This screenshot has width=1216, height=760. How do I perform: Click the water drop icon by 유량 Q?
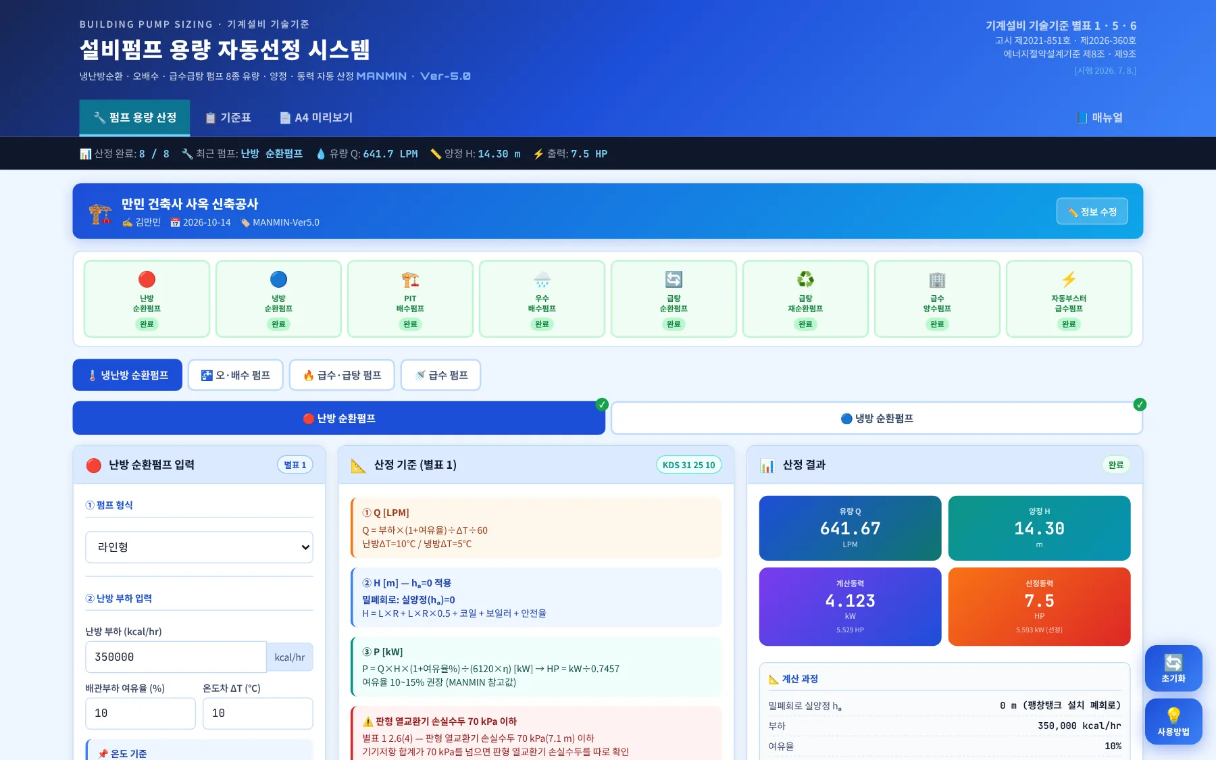[320, 154]
